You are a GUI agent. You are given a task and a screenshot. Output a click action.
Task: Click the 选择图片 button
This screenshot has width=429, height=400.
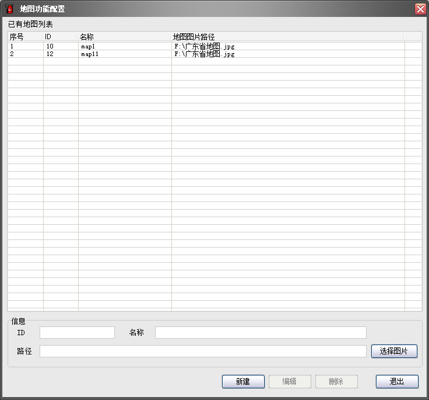click(394, 351)
